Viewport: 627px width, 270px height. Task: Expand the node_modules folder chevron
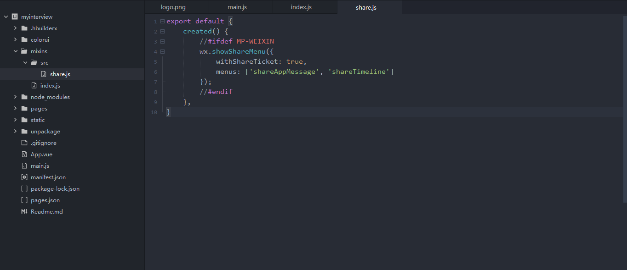pyautogui.click(x=16, y=97)
